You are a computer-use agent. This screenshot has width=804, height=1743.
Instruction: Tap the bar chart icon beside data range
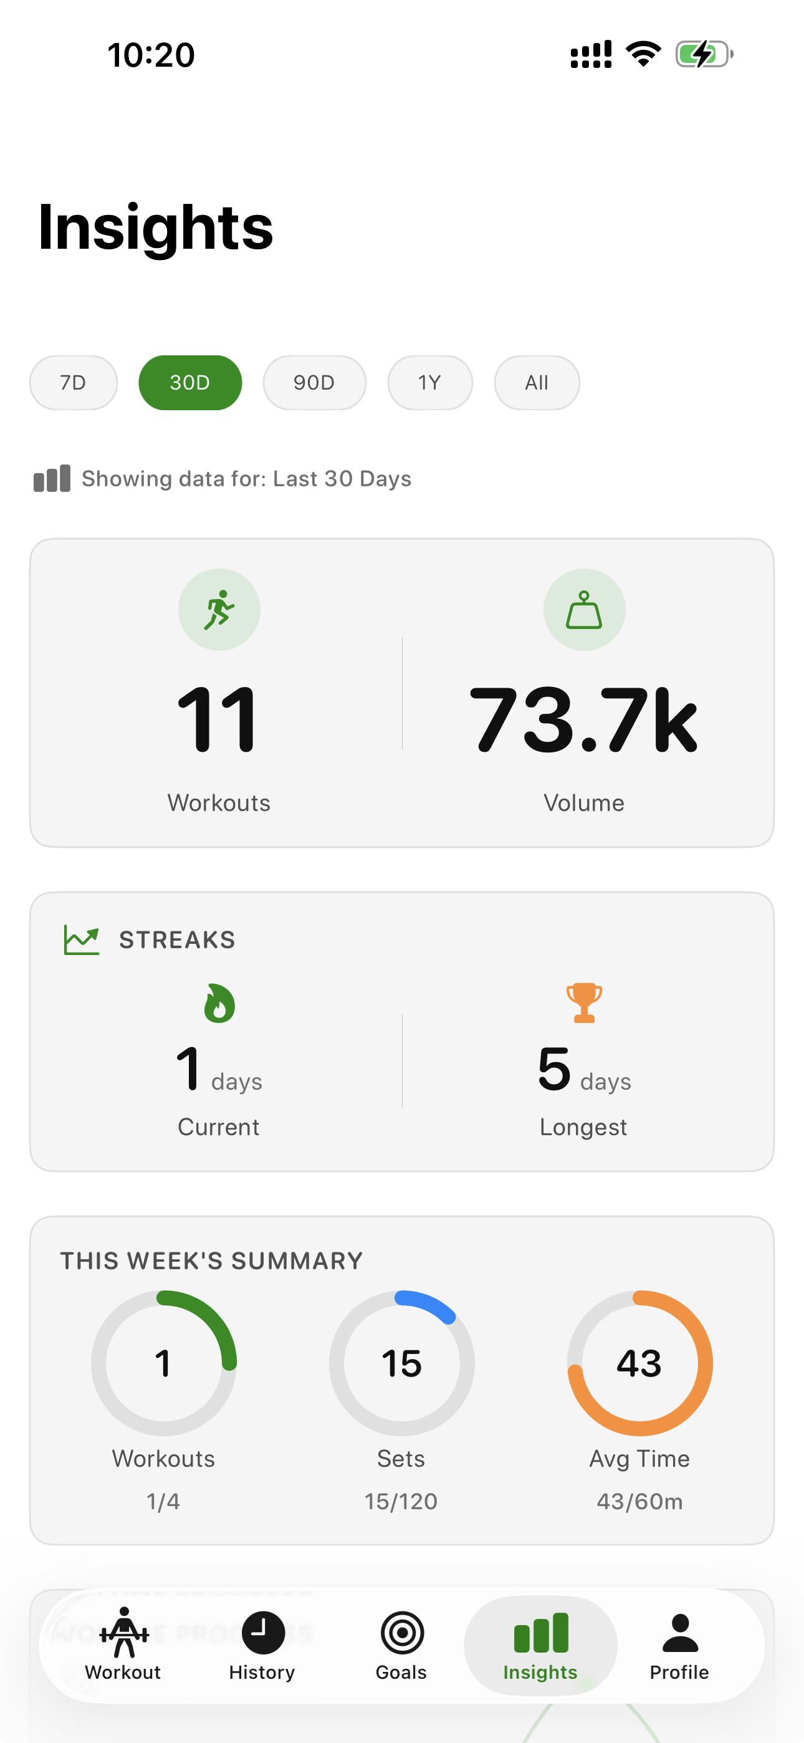coord(52,478)
